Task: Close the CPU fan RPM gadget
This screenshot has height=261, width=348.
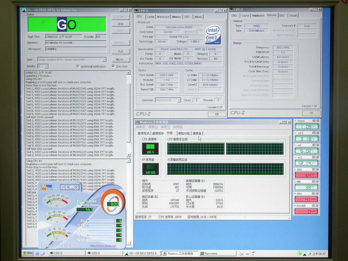Action: (318, 193)
